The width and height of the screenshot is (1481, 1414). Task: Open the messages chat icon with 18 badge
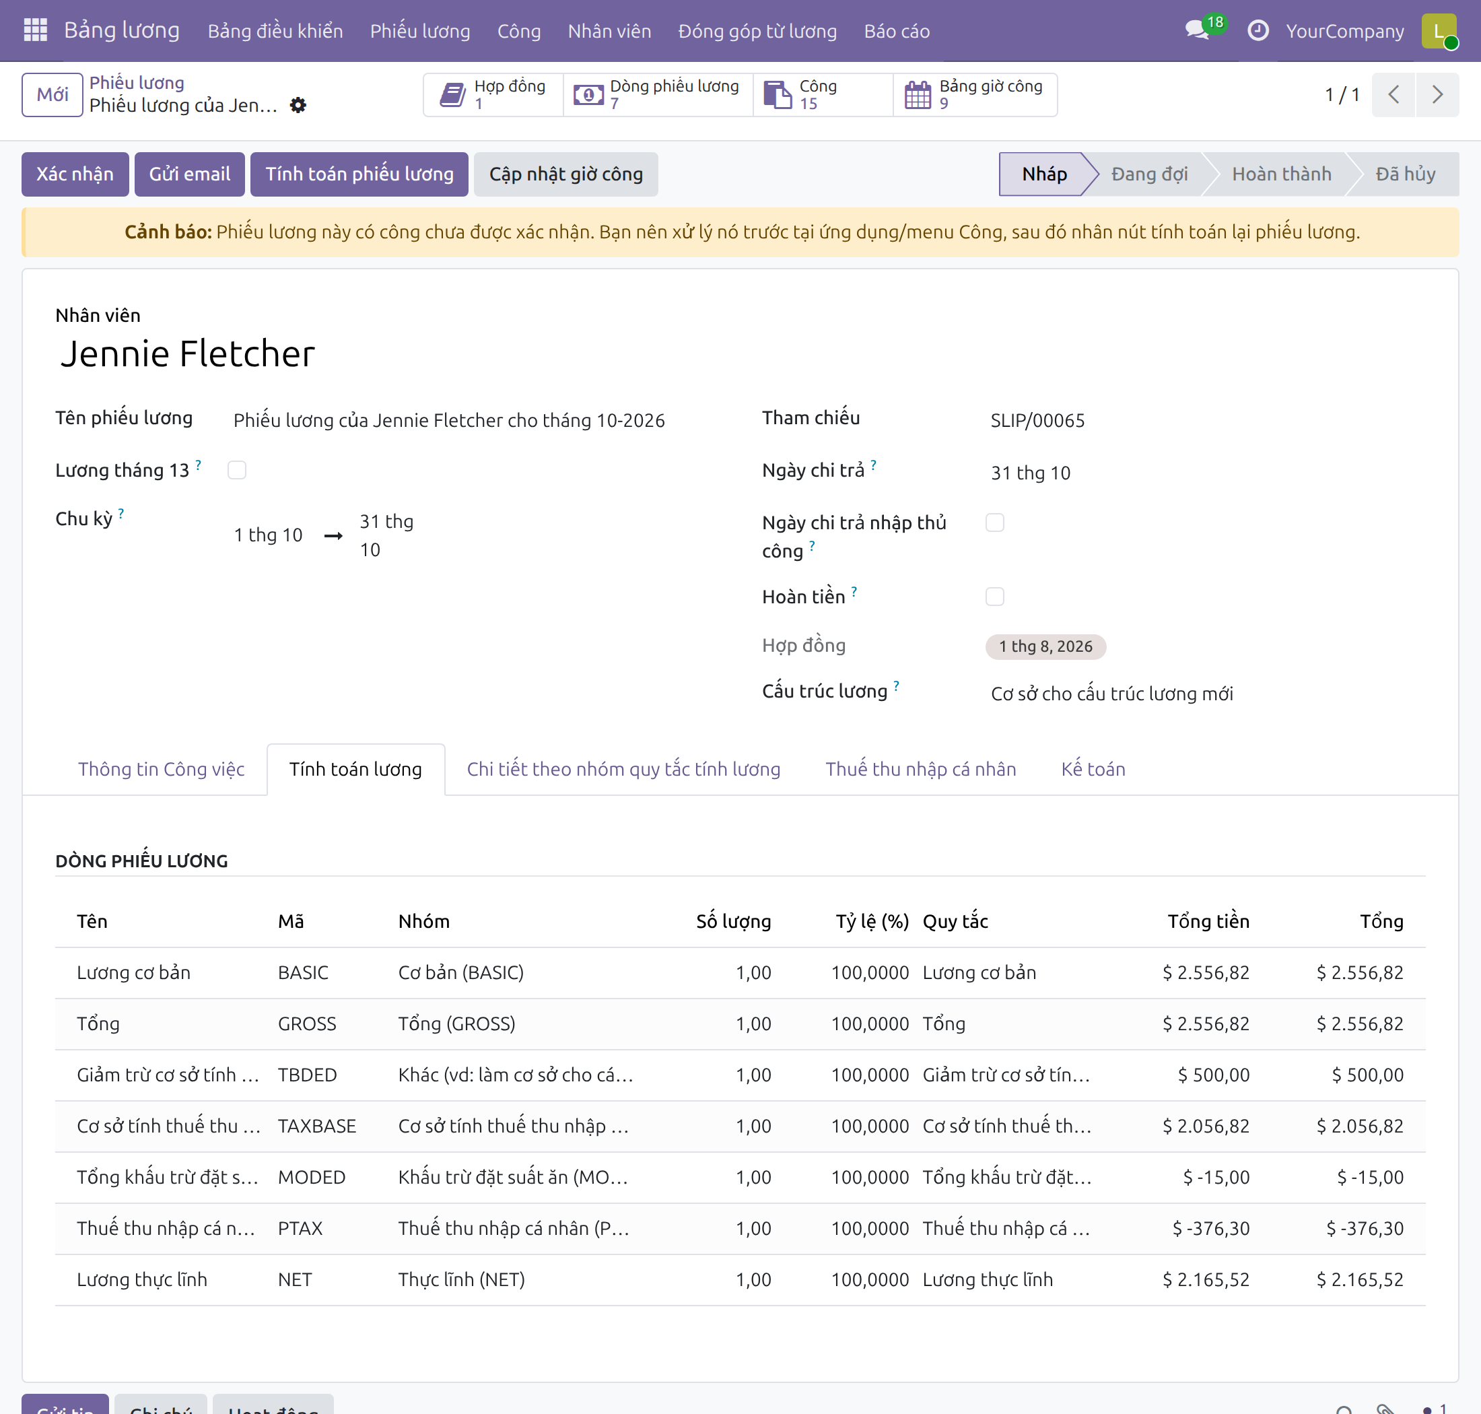coord(1198,30)
